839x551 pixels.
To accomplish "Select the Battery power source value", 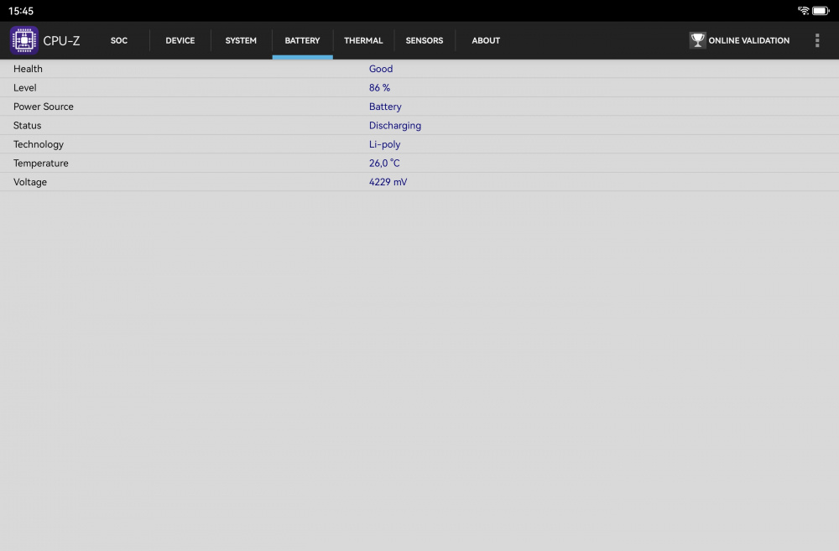I will tap(385, 107).
